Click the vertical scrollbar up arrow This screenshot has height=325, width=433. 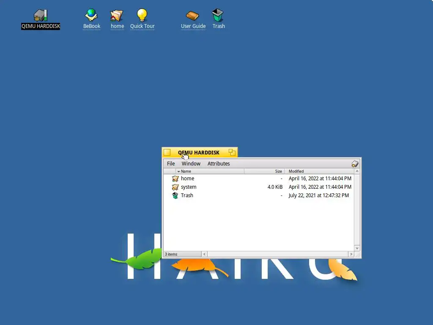click(x=357, y=171)
